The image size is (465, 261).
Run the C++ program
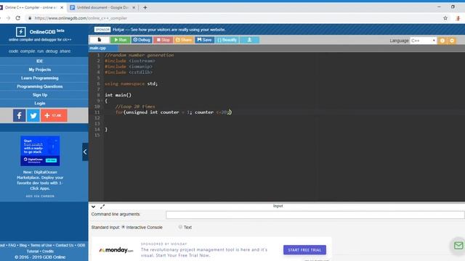121,40
